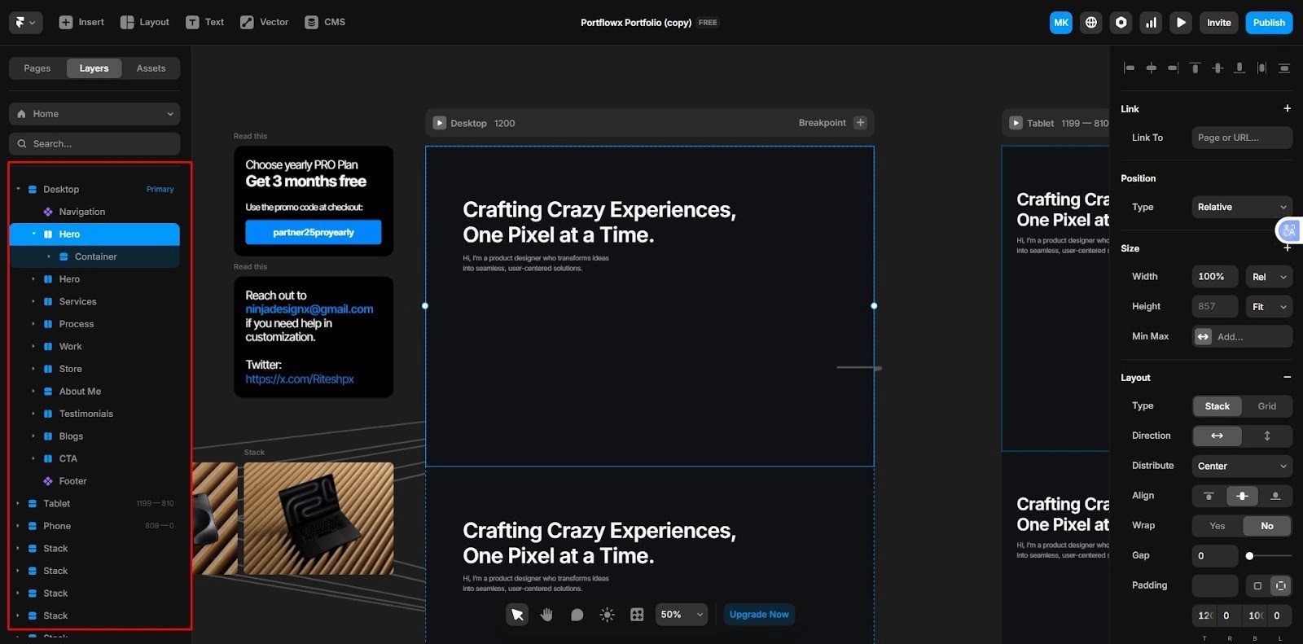Click the Min Max Add field
Image resolution: width=1303 pixels, height=644 pixels.
(1242, 336)
